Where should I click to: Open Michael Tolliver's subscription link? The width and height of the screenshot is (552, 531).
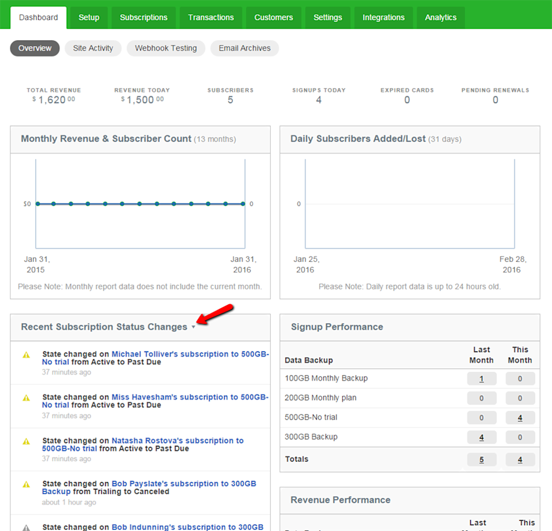[155, 358]
